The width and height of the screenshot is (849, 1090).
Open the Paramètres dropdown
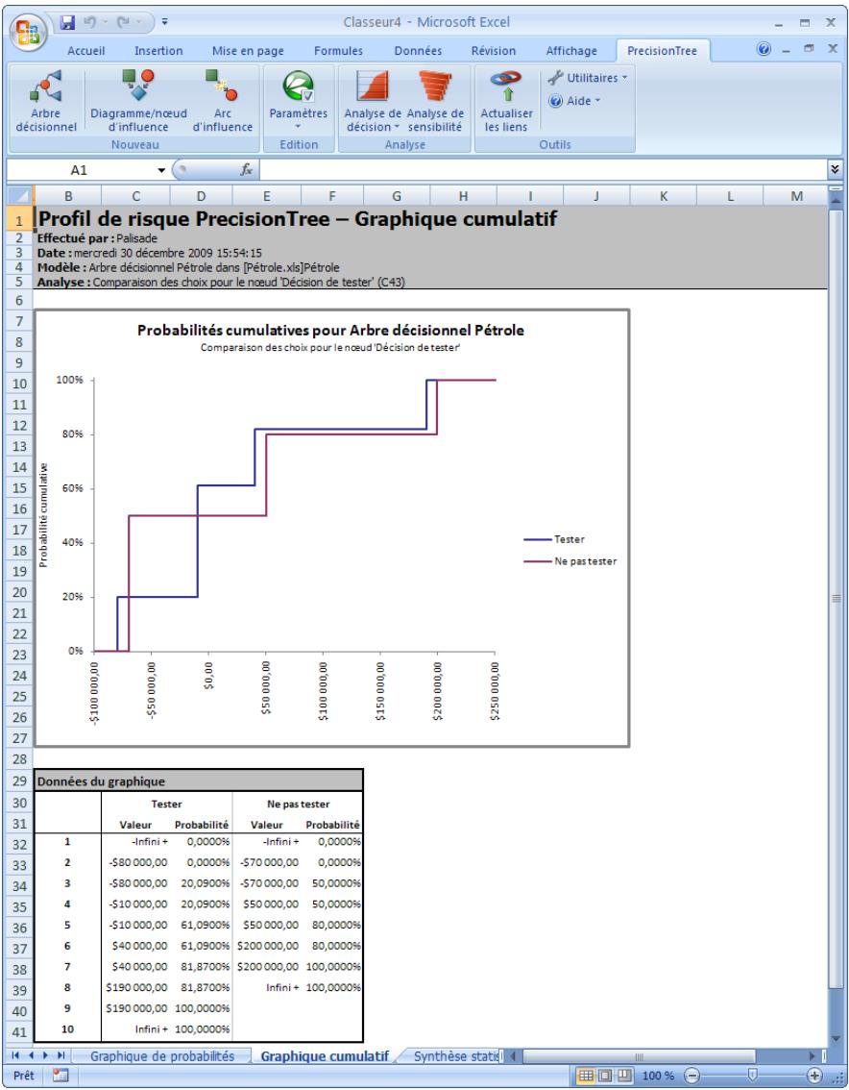click(297, 100)
